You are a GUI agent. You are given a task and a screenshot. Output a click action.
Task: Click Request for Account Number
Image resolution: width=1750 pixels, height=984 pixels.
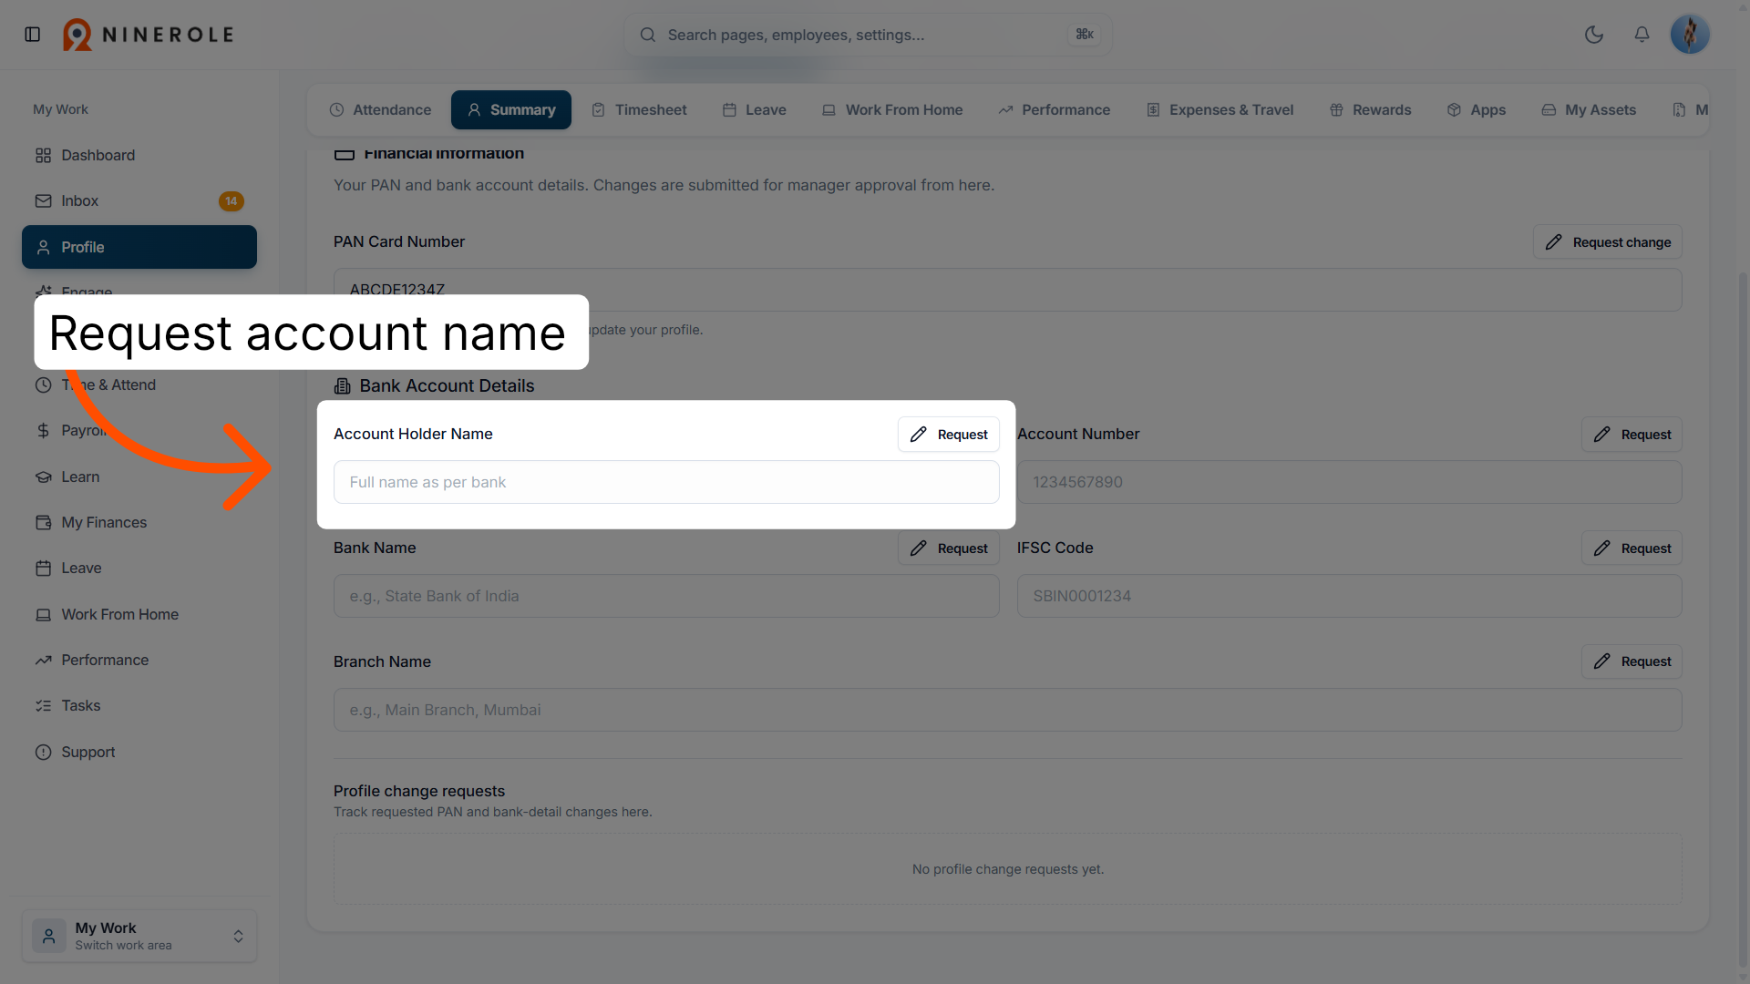click(x=1632, y=435)
